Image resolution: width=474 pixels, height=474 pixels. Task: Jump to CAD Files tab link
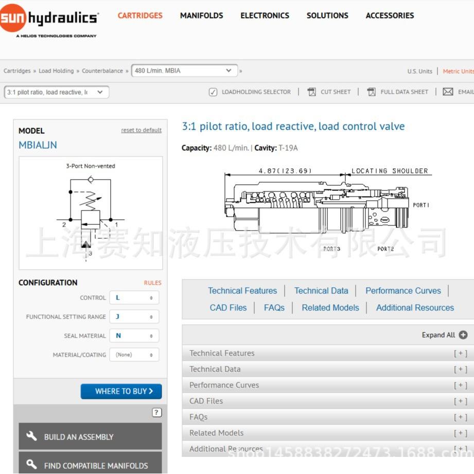tap(228, 308)
